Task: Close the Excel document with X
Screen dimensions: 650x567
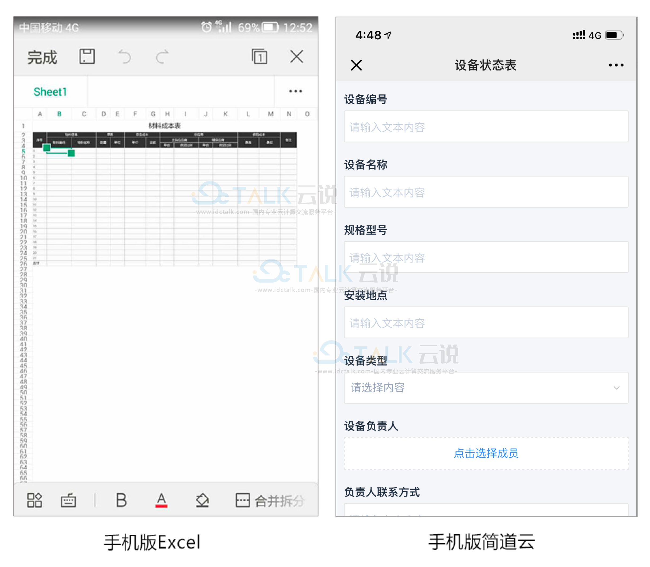Action: pyautogui.click(x=297, y=57)
